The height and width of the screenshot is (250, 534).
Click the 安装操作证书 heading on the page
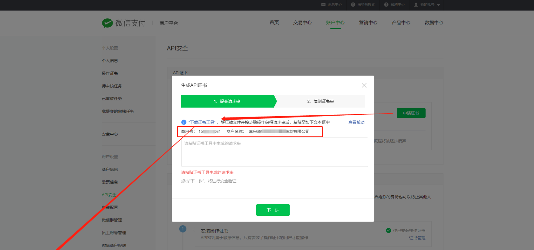pos(214,231)
